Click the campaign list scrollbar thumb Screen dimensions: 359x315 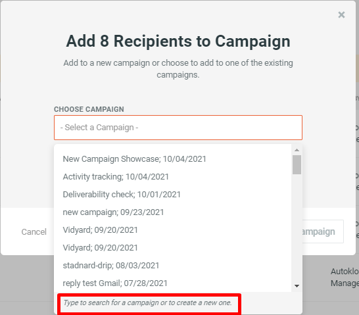point(297,164)
